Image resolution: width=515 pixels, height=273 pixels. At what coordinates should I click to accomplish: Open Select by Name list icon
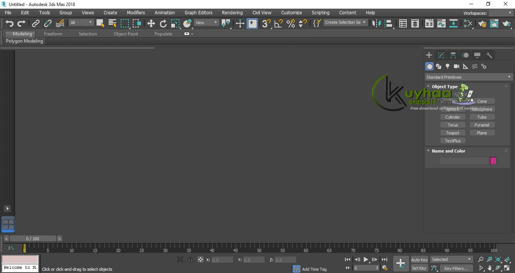[112, 24]
